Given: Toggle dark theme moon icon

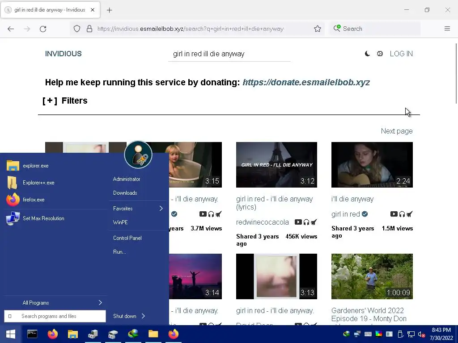Looking at the screenshot, I should (368, 54).
